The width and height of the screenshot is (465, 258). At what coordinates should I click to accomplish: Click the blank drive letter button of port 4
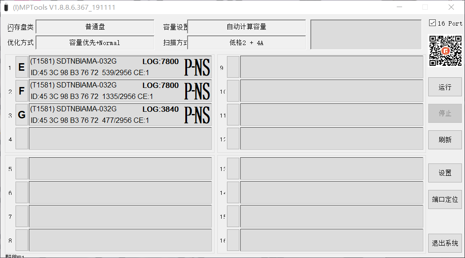[x=22, y=139]
